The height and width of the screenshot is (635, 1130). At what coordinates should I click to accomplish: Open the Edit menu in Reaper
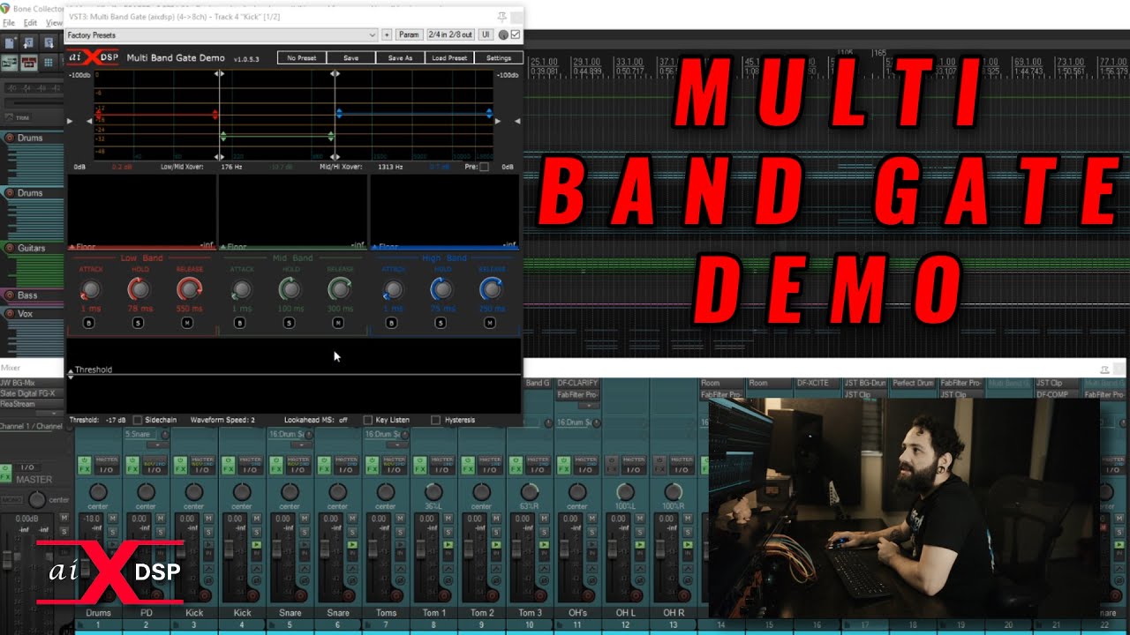30,23
